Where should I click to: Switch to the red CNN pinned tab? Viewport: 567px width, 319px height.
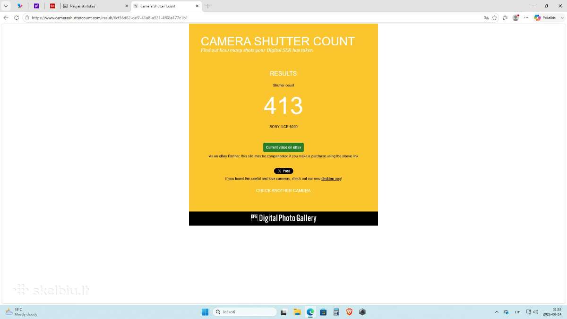pyautogui.click(x=52, y=6)
